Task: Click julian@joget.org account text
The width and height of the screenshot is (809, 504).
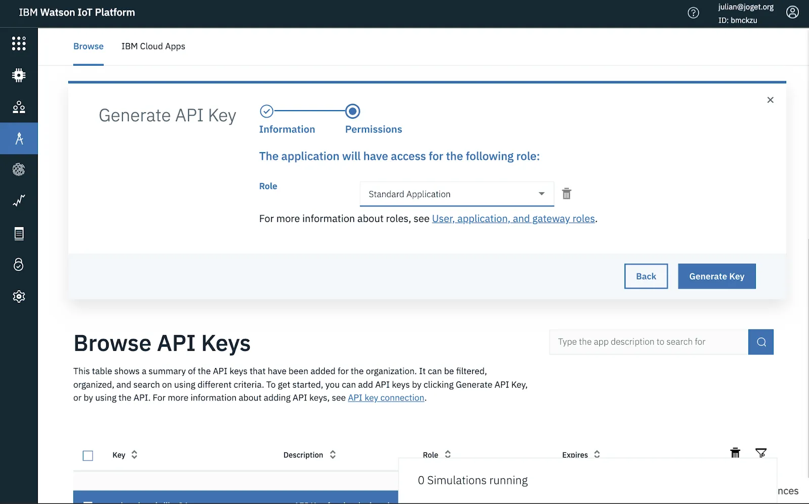Action: coord(746,7)
